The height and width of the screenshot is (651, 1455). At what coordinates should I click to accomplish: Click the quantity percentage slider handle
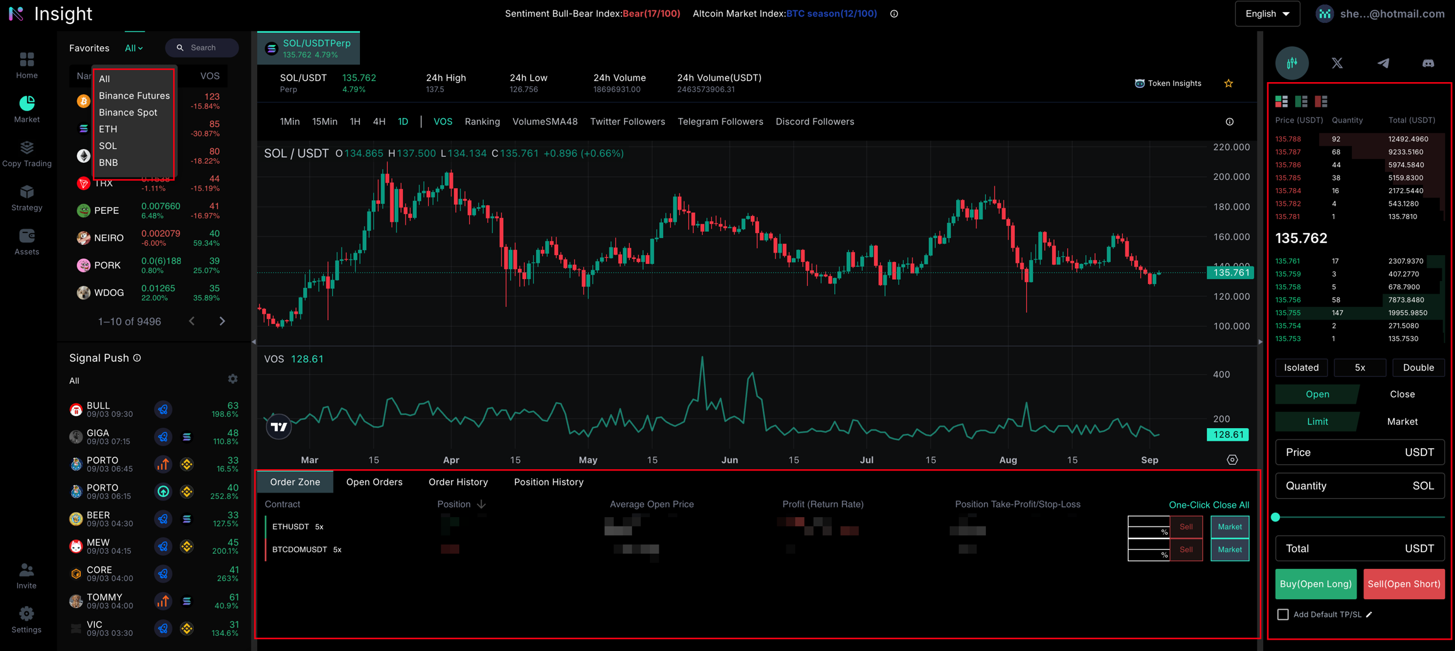pyautogui.click(x=1276, y=517)
